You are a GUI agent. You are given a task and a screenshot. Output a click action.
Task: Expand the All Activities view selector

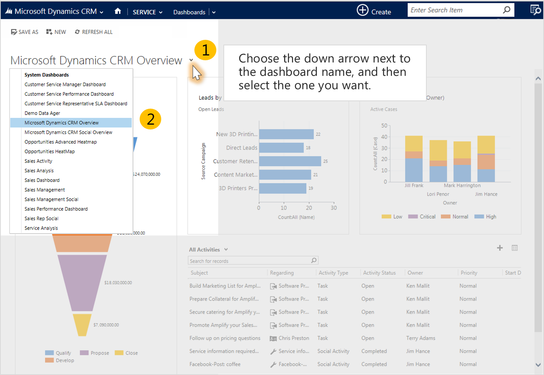pos(226,250)
